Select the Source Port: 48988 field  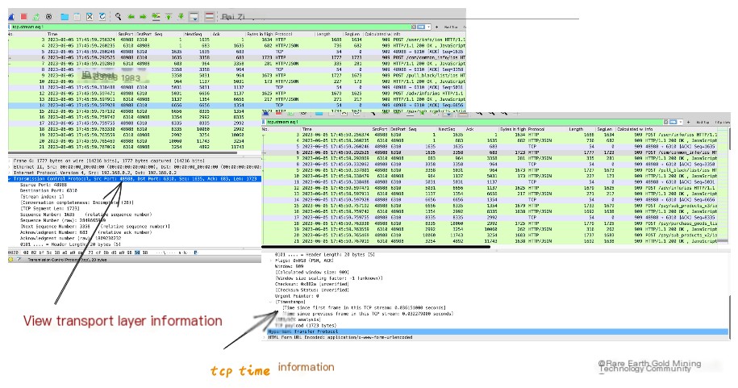tap(44, 185)
